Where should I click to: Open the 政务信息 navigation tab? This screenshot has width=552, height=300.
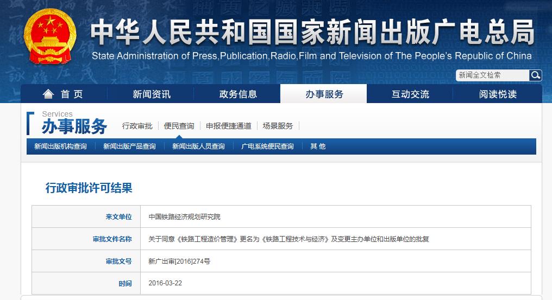pyautogui.click(x=238, y=94)
